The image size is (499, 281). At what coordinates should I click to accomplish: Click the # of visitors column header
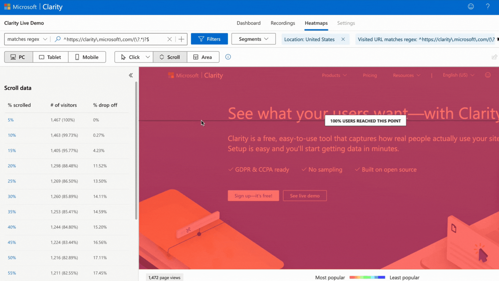pos(64,105)
